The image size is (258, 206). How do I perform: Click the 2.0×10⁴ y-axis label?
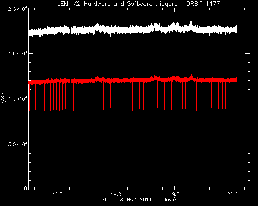click(x=18, y=9)
